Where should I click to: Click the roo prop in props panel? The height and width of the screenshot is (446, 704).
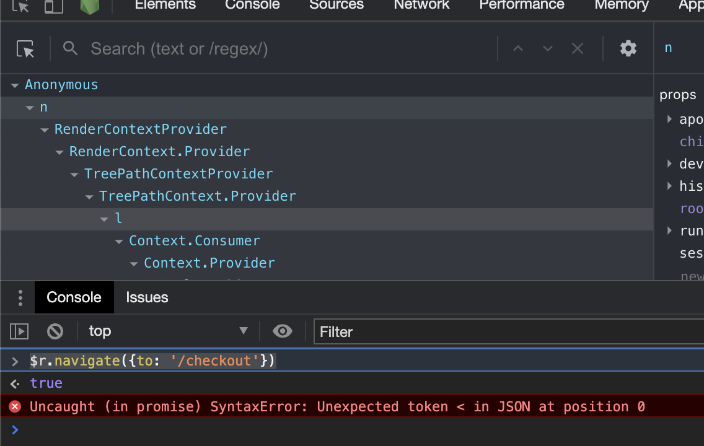tap(692, 208)
